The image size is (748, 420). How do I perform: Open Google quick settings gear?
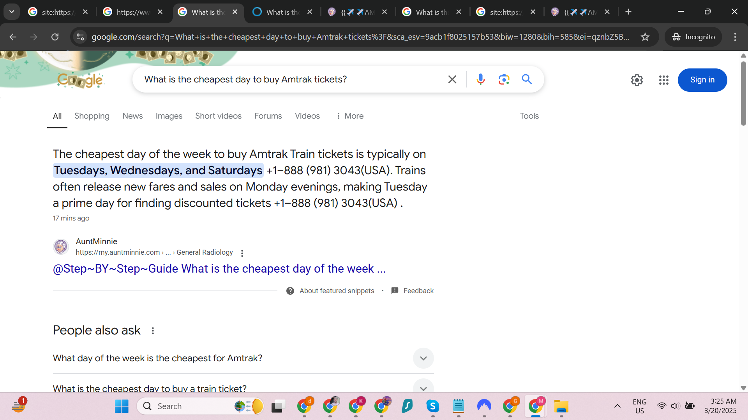click(637, 80)
